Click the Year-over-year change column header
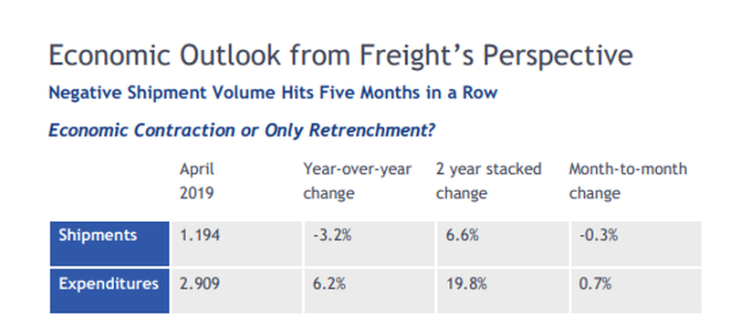Image resolution: width=730 pixels, height=335 pixels. [x=357, y=181]
